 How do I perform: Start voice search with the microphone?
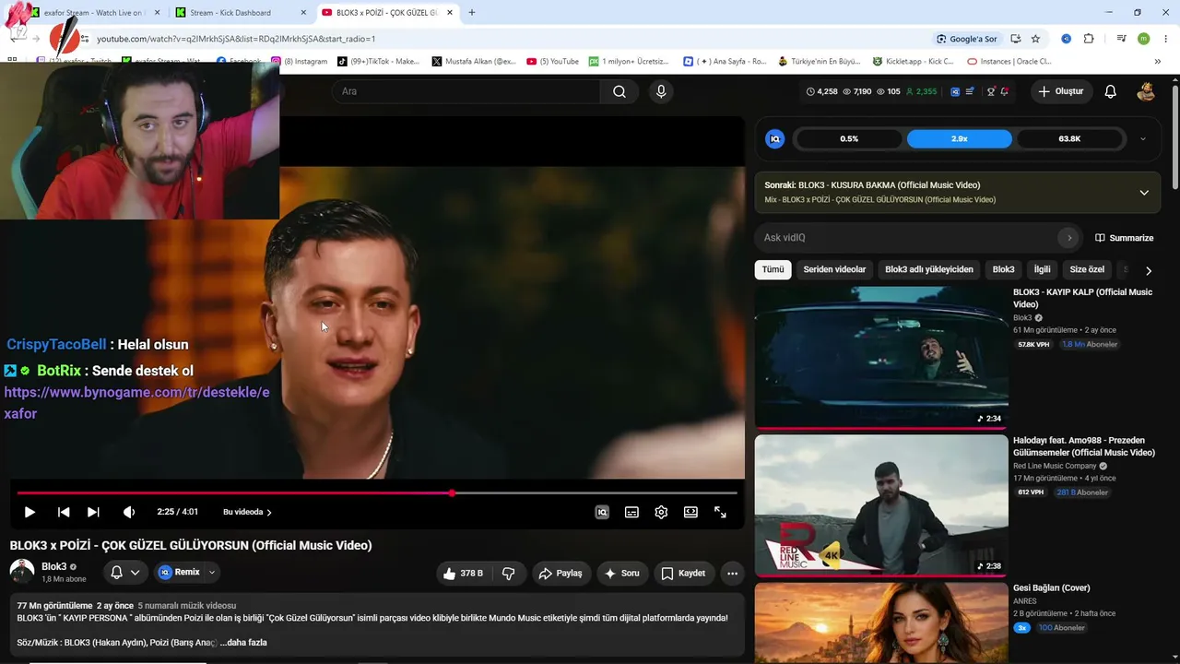pos(660,91)
